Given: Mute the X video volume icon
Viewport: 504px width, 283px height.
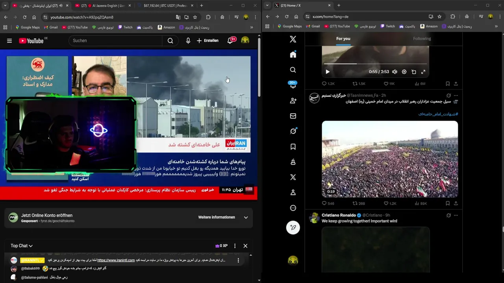Looking at the screenshot, I should tap(395, 72).
